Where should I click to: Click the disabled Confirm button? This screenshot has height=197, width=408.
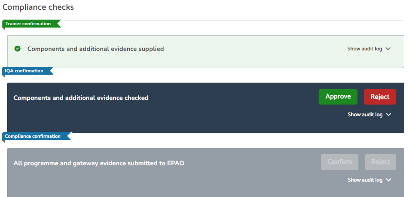[340, 162]
